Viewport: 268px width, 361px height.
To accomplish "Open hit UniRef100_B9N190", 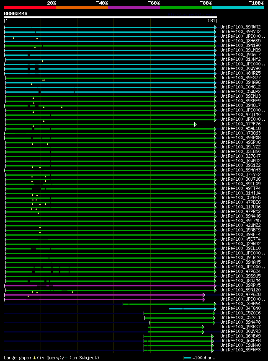I will click(x=240, y=46).
